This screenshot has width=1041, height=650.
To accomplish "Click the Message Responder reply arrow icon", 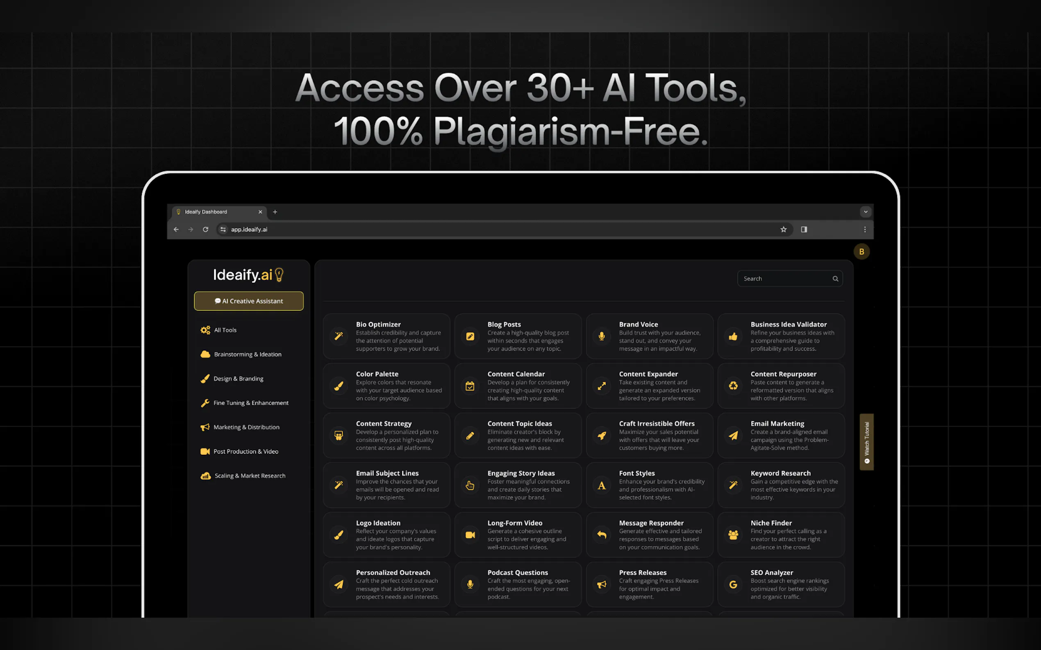I will [x=602, y=535].
